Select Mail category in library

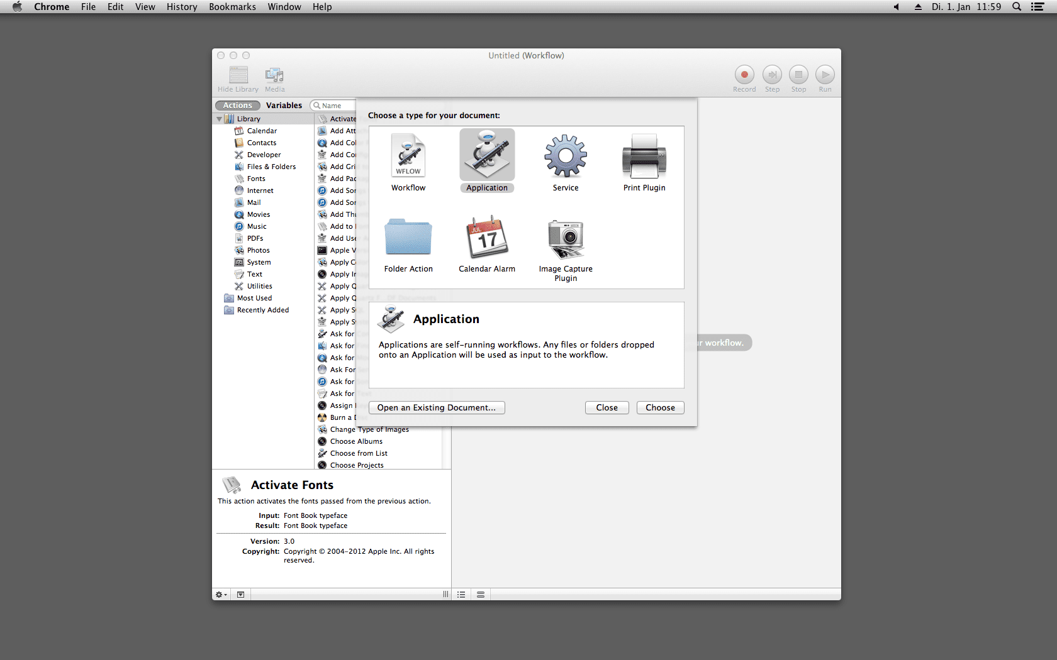[x=263, y=202]
